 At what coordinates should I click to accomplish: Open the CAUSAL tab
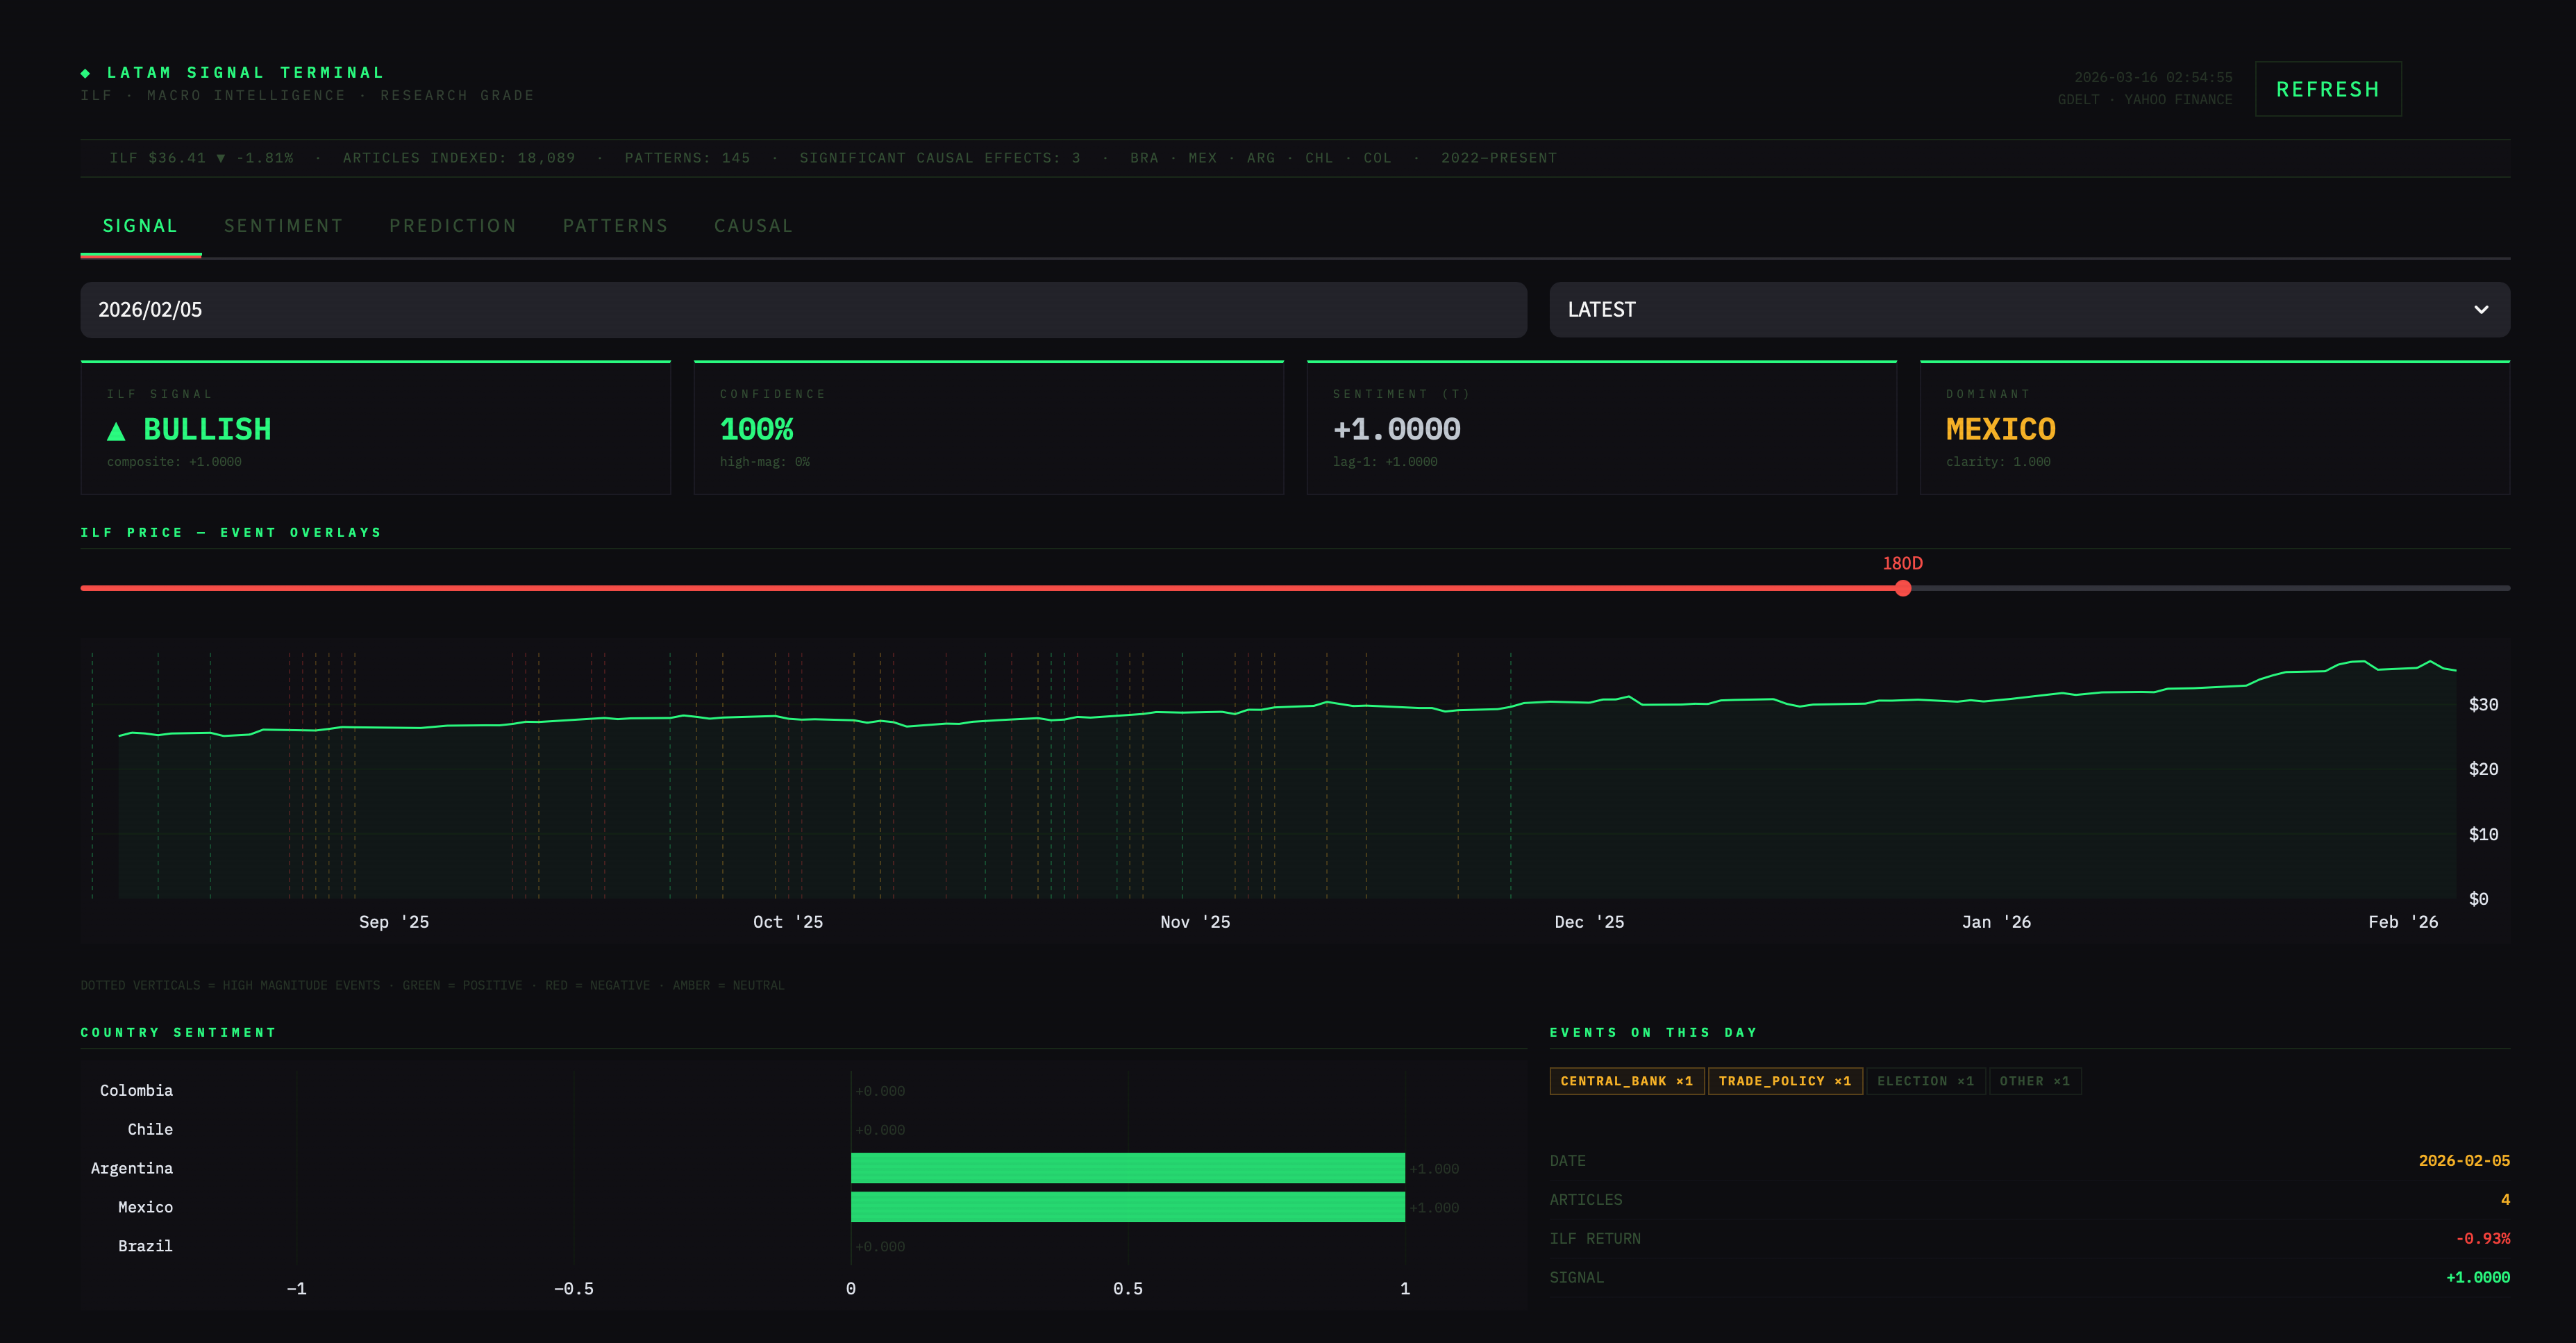753,226
